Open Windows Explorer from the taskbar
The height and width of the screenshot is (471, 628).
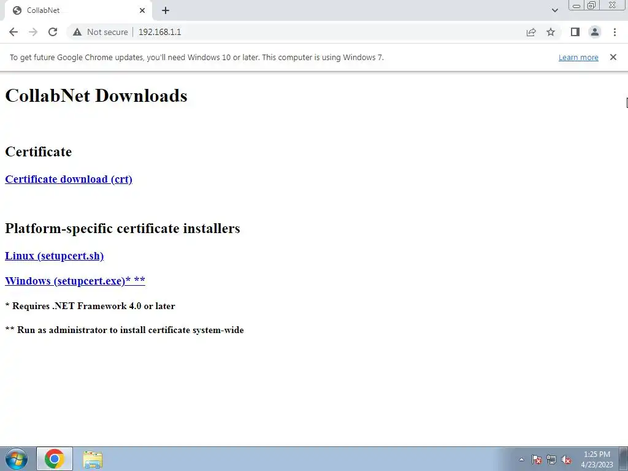coord(93,460)
